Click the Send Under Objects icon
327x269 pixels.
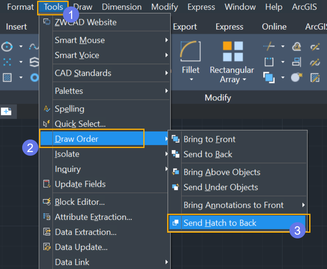pos(175,187)
